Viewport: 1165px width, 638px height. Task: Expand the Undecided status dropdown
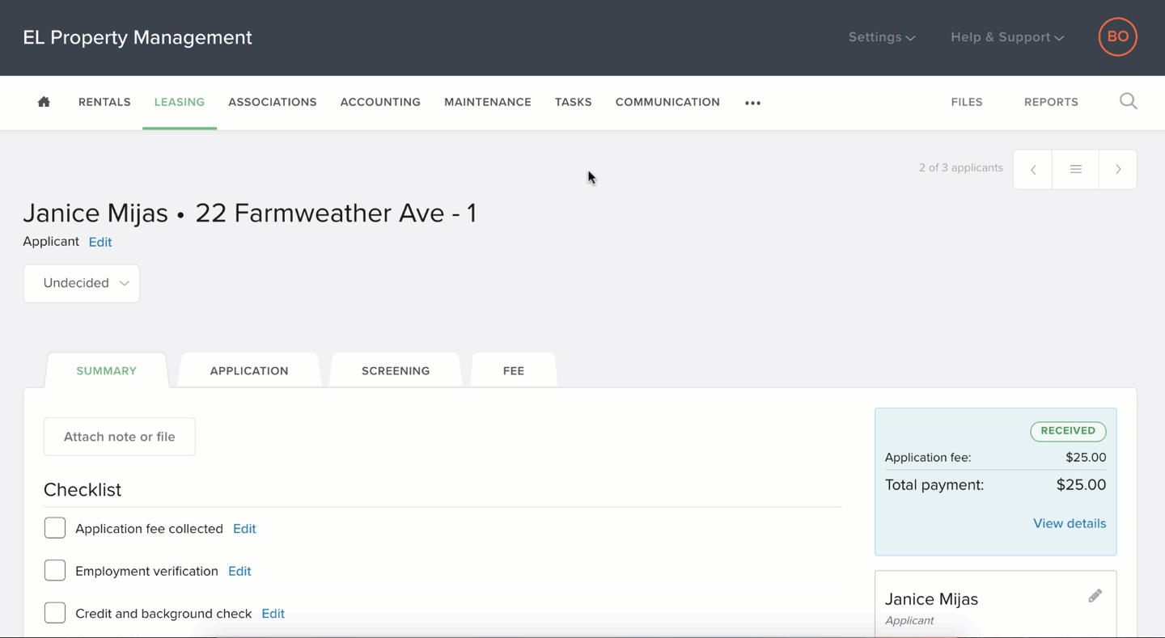pos(82,284)
